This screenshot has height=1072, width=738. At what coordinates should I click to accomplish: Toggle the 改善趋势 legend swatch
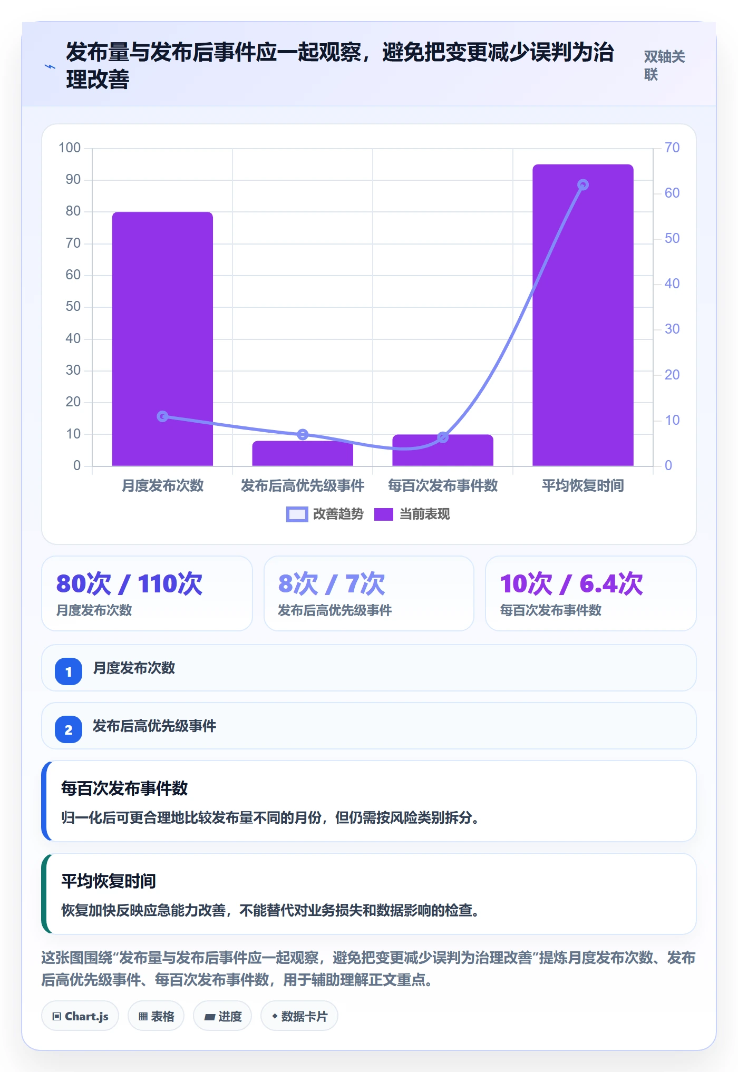click(297, 514)
